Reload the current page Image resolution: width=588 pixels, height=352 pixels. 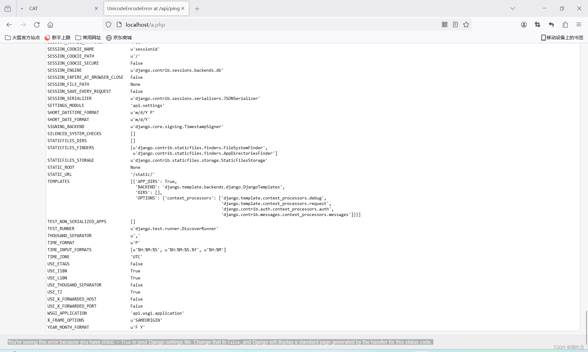[37, 25]
